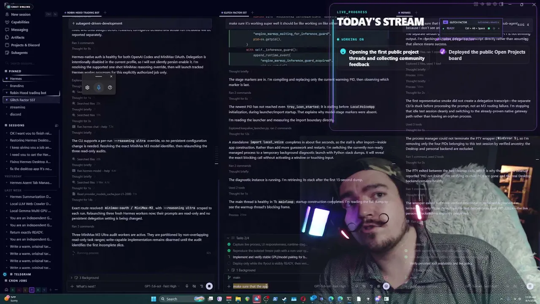Open Twitch from the taskbar
Screen dimensions: 540x304
coord(219,299)
